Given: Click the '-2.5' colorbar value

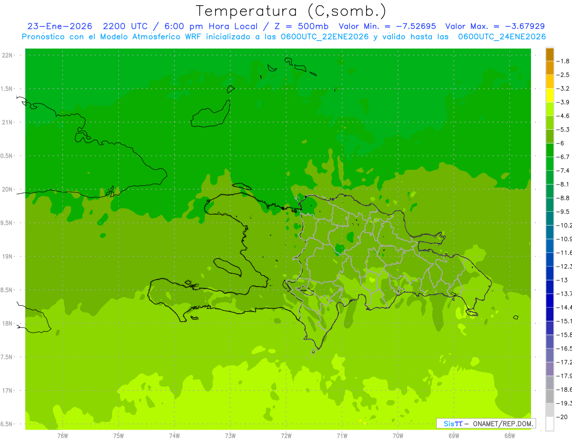Looking at the screenshot, I should [563, 75].
